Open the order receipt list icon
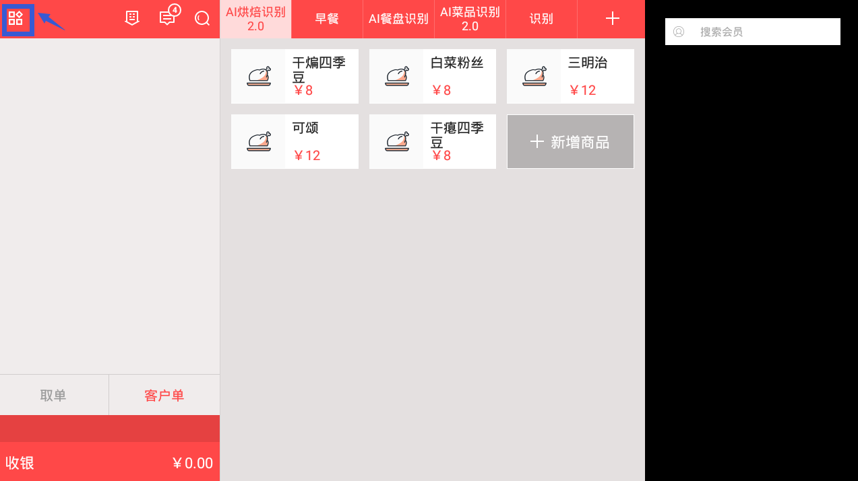The image size is (858, 481). pos(132,18)
